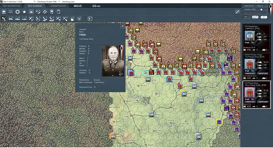Click the gear icon in Info Screens toolbar
This screenshot has height=148, width=273.
click(17, 12)
